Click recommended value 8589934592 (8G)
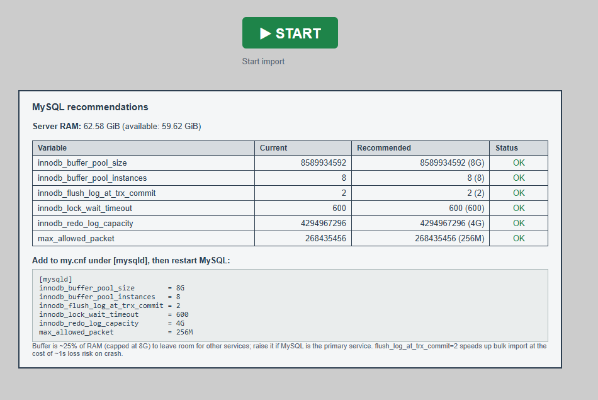This screenshot has height=400, width=598. pos(452,163)
